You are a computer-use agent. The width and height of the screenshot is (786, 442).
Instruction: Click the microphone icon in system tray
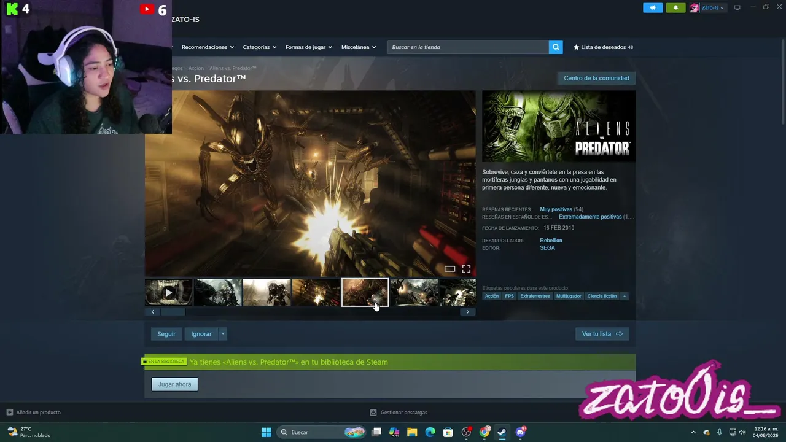[719, 432]
